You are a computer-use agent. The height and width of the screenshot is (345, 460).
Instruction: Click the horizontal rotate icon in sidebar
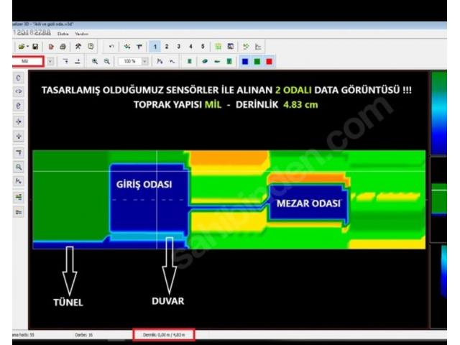click(19, 91)
